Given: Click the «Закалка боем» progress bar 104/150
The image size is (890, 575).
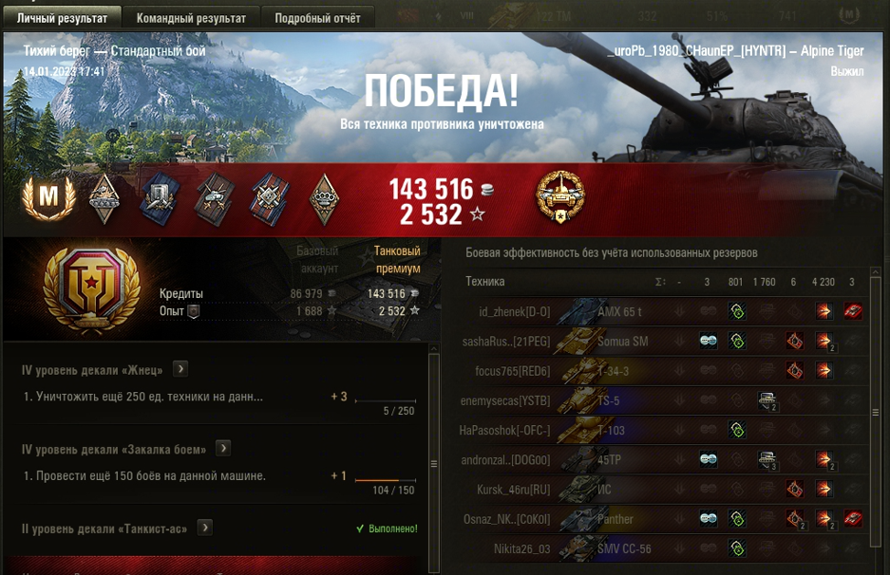Looking at the screenshot, I should [386, 480].
